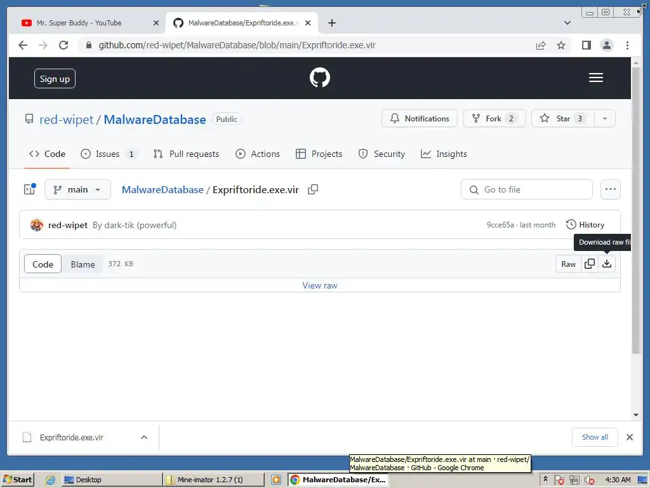Click MalwareDatabase breadcrumb link
650x488 pixels.
click(x=162, y=189)
